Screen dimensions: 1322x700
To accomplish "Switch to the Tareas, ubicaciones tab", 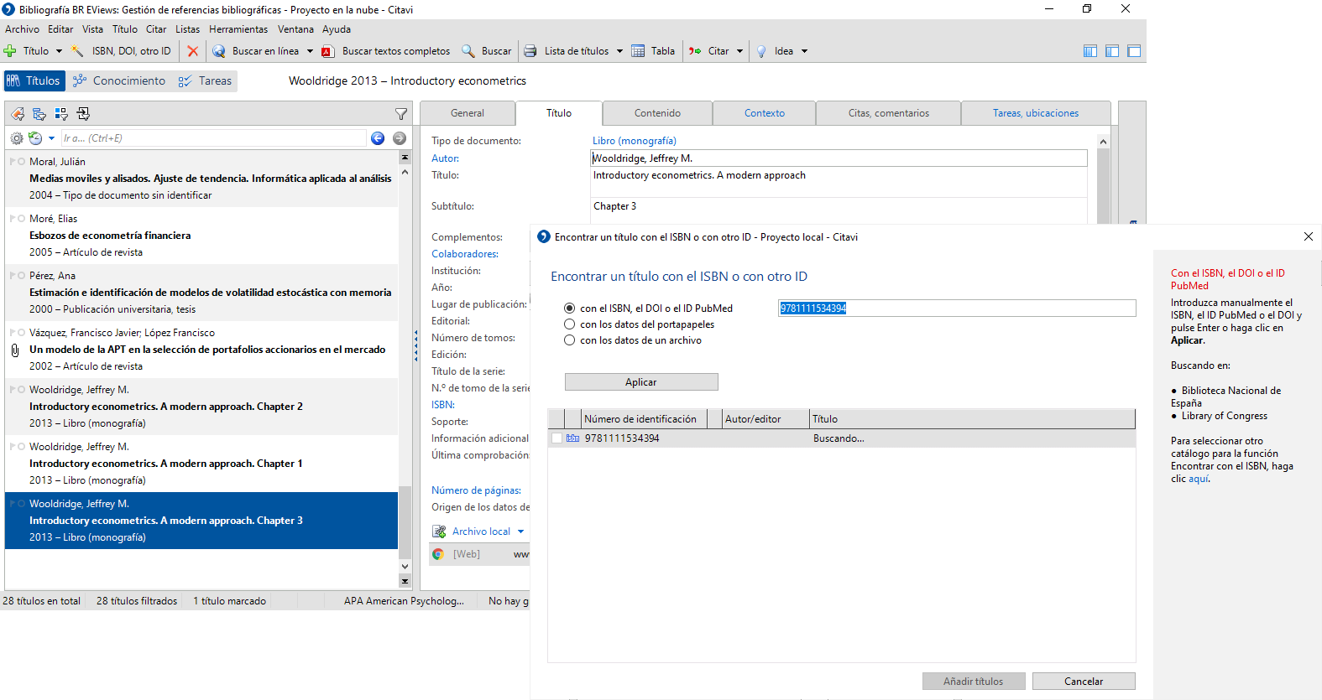I will (x=1036, y=113).
